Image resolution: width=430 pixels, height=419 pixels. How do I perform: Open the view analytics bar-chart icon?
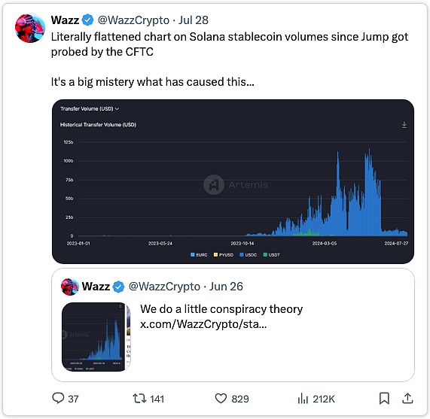tap(303, 399)
